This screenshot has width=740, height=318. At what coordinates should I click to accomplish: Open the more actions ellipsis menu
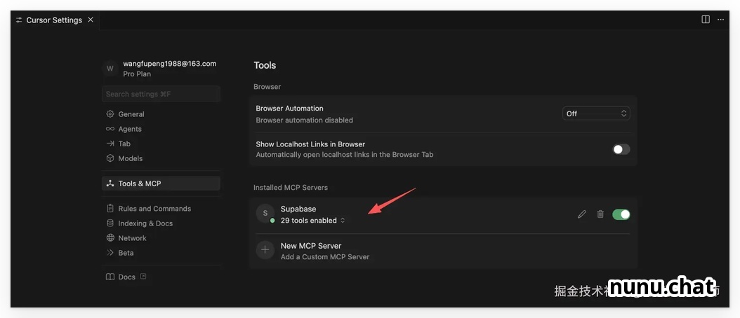click(720, 20)
